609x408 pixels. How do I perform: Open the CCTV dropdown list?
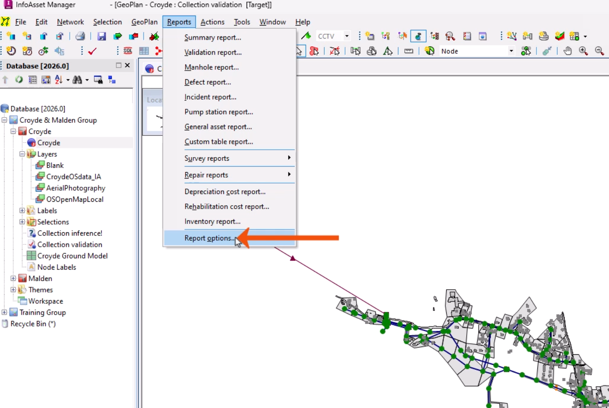click(347, 36)
